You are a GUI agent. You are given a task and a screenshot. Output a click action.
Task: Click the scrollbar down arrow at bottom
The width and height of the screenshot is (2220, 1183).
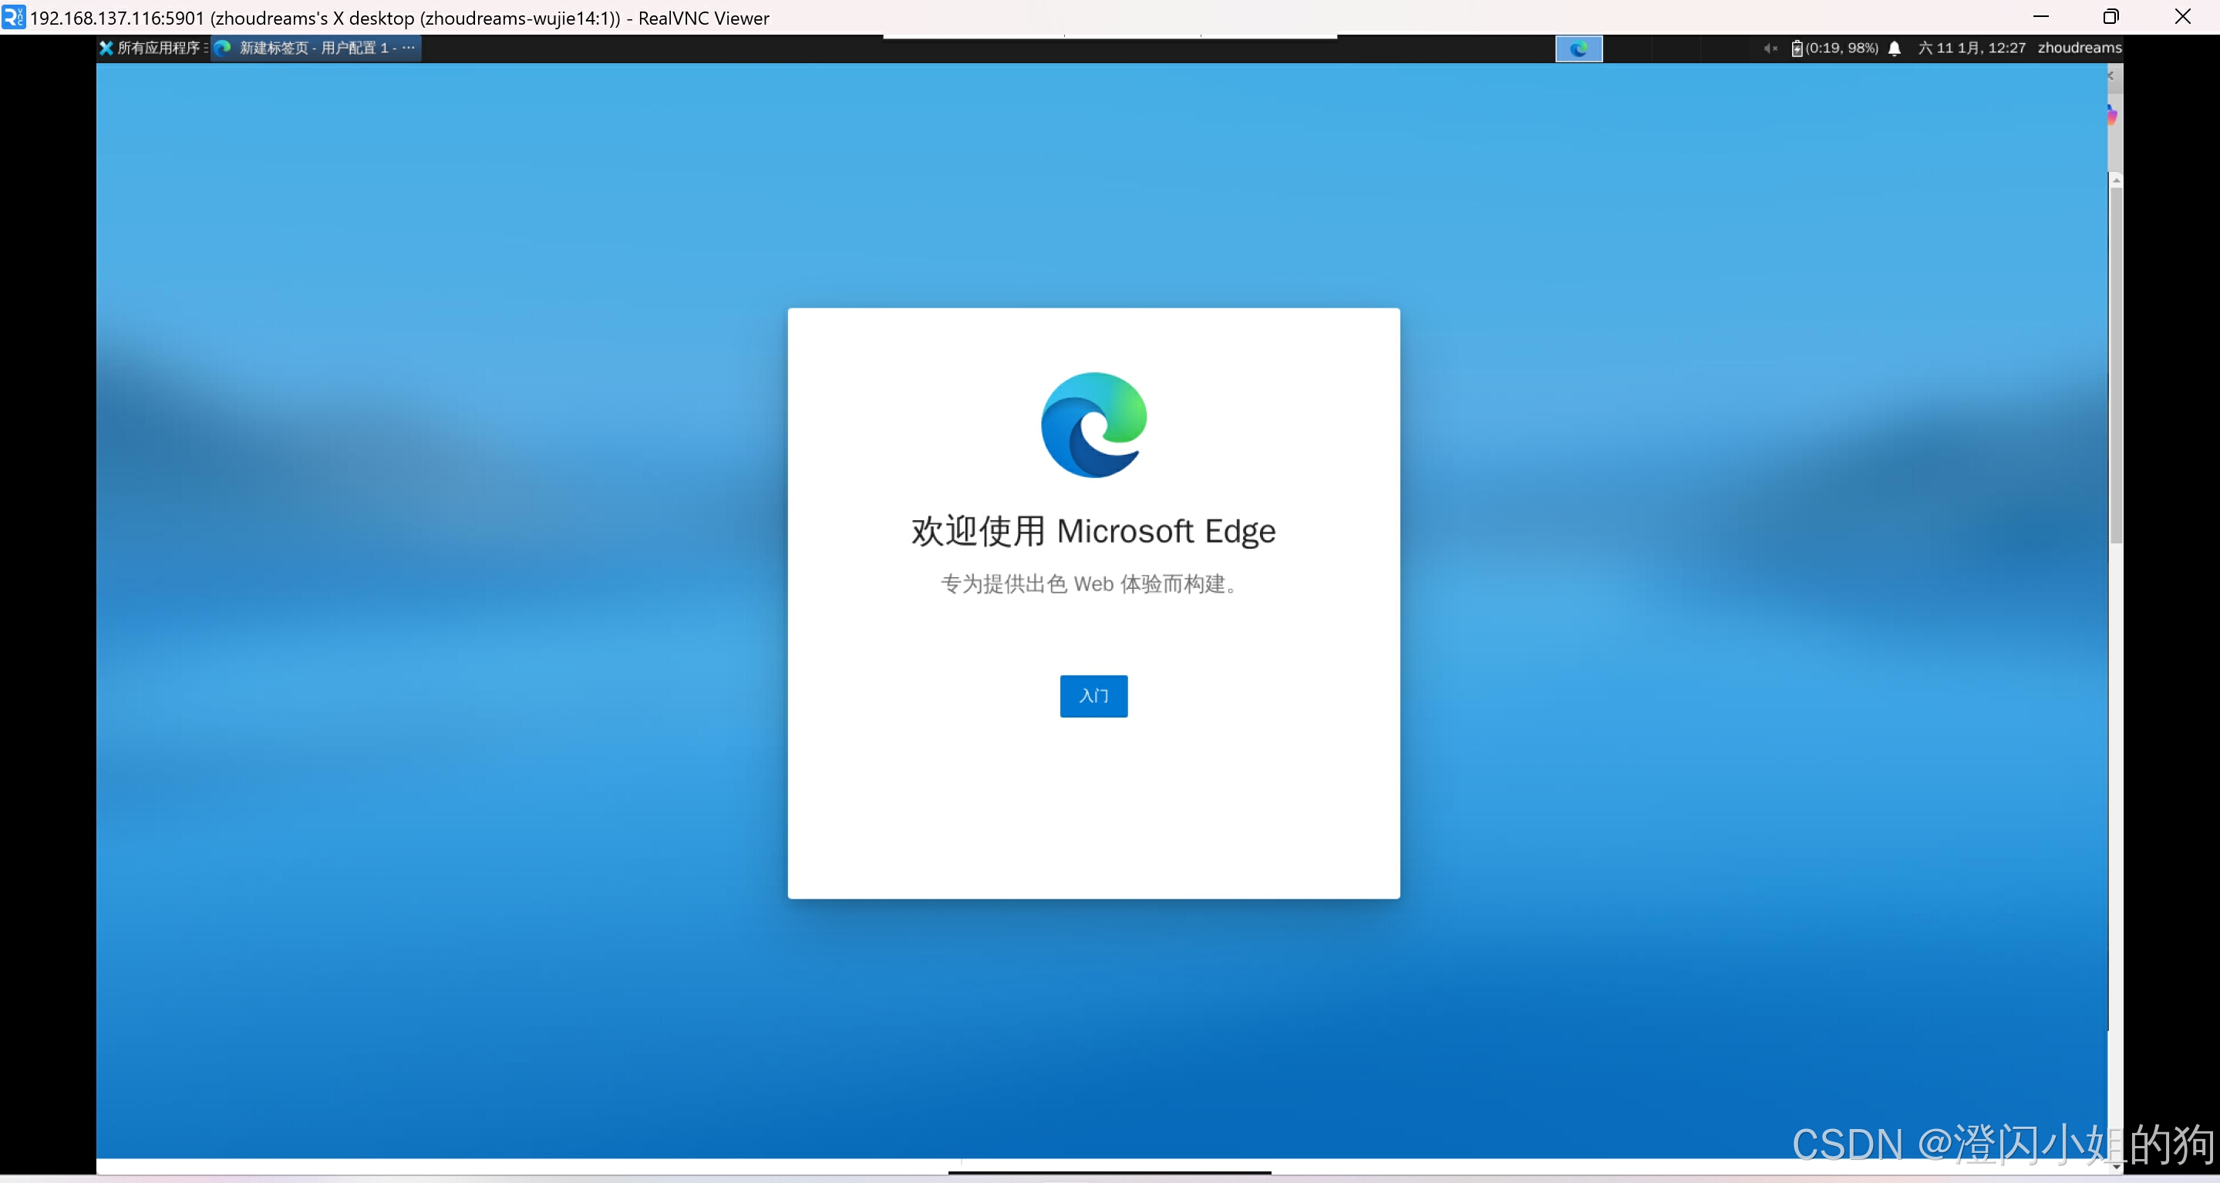[x=2116, y=1166]
